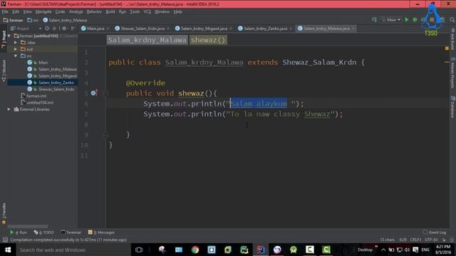Open the Build menu
Viewport: 456px width, 256px height.
[x=110, y=12]
